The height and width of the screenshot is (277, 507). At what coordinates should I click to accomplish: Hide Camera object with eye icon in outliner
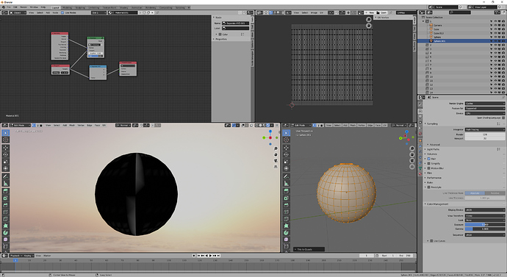[495, 25]
